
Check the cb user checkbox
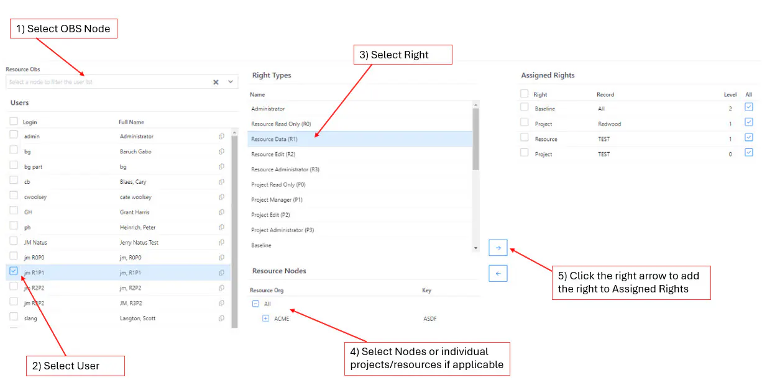coord(14,180)
